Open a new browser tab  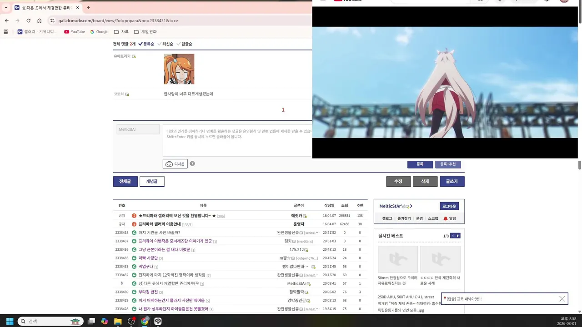[88, 8]
